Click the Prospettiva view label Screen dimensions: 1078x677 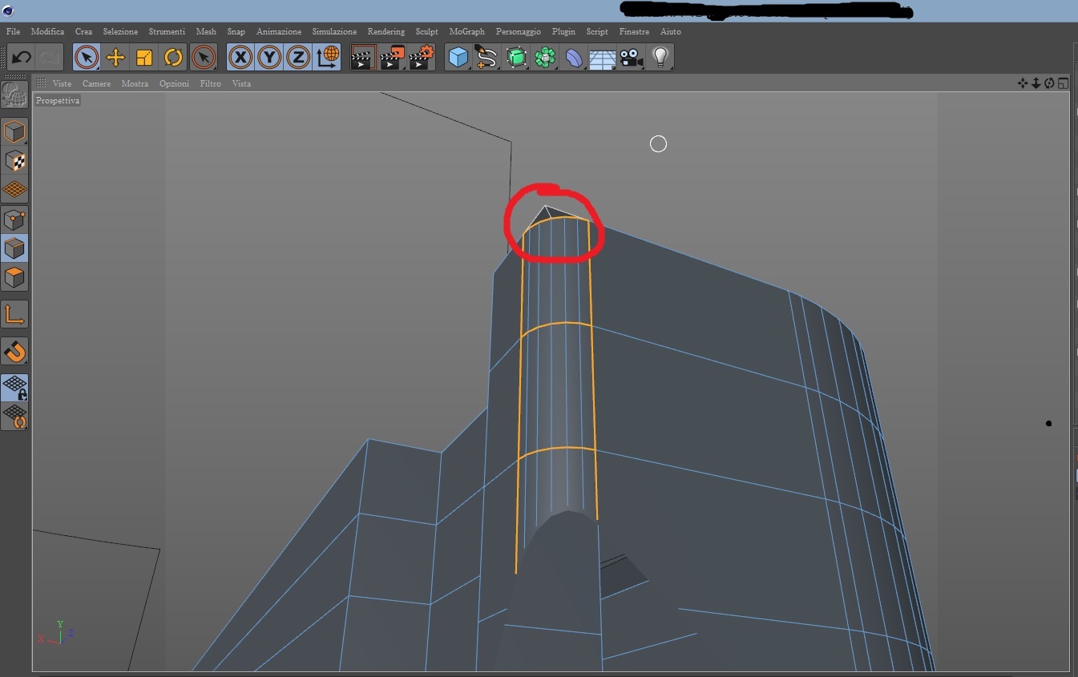58,101
